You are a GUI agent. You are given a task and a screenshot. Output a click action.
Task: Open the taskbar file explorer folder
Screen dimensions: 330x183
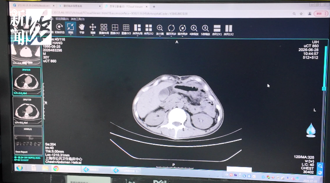coord(45,168)
